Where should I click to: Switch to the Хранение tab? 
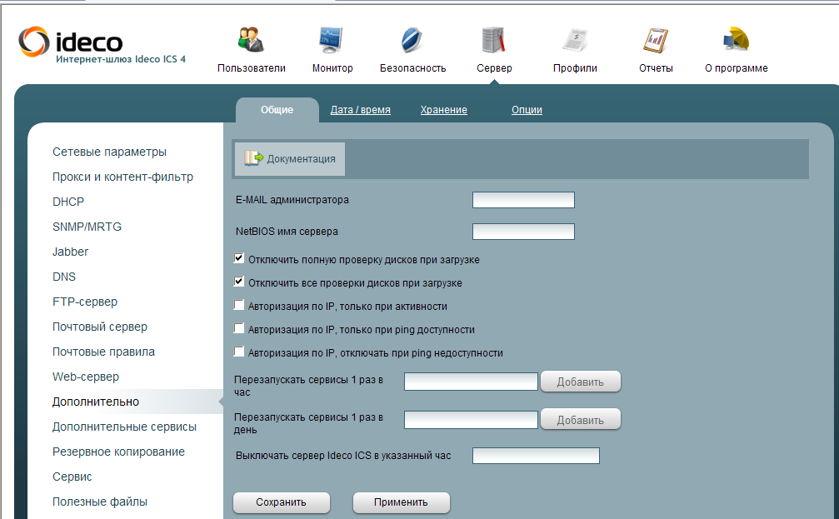(x=443, y=110)
